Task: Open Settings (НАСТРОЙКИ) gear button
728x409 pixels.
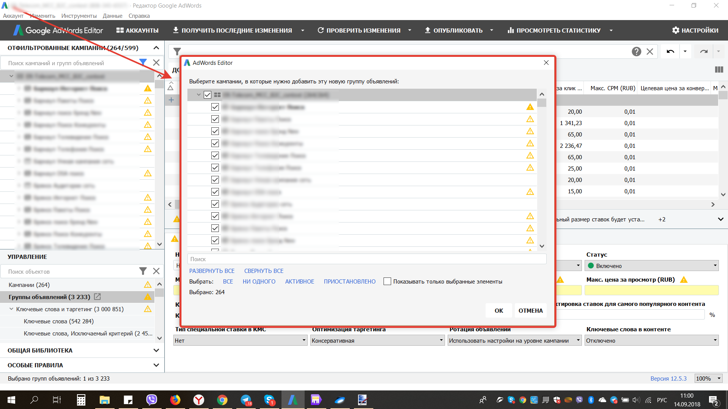Action: click(695, 30)
